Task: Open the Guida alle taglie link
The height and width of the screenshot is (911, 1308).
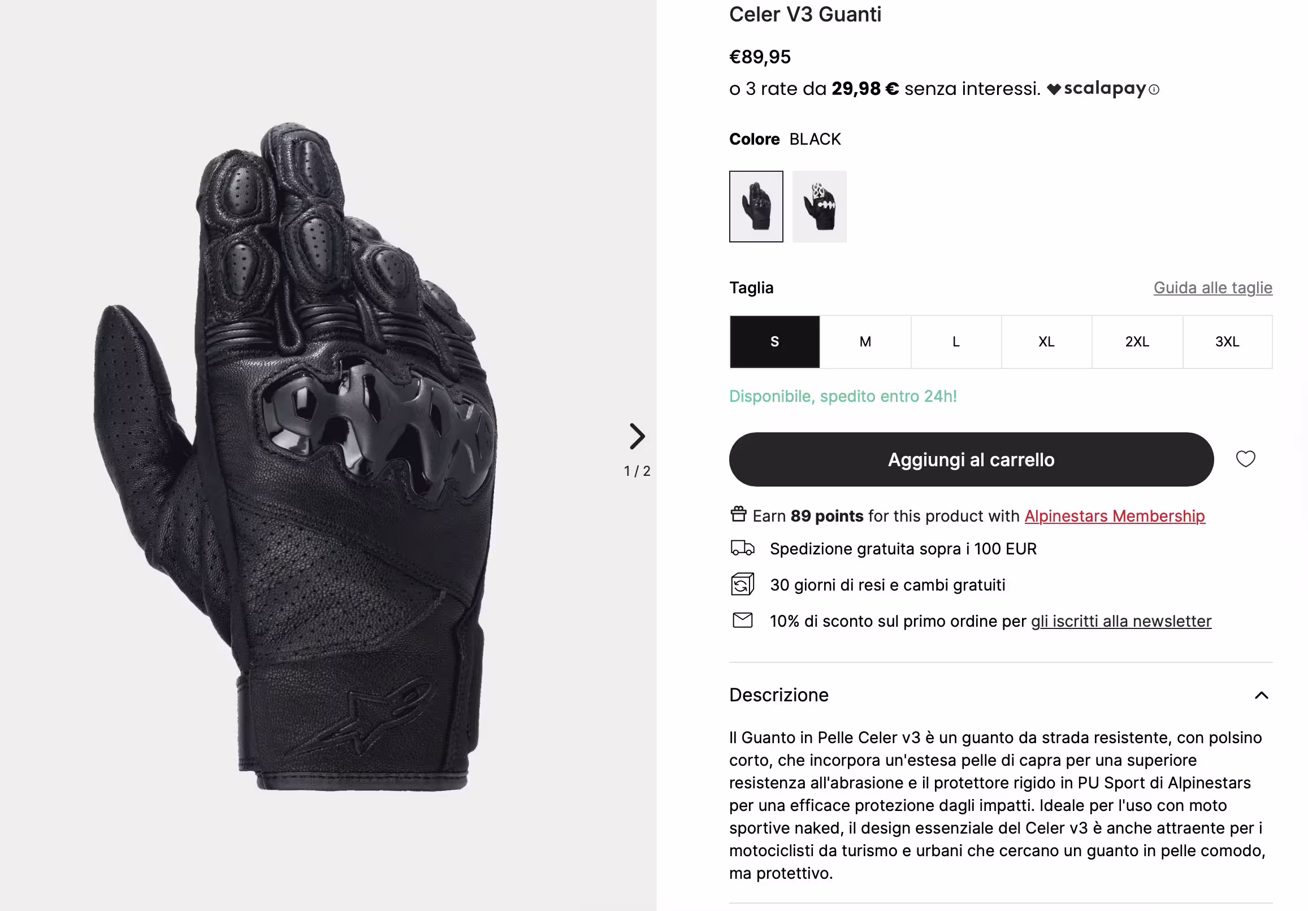Action: click(x=1213, y=288)
